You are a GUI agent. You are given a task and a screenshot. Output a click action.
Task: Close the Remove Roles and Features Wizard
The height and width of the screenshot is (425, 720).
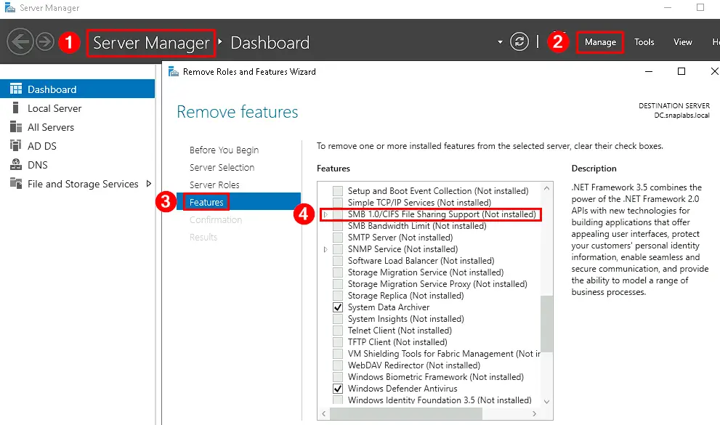714,71
